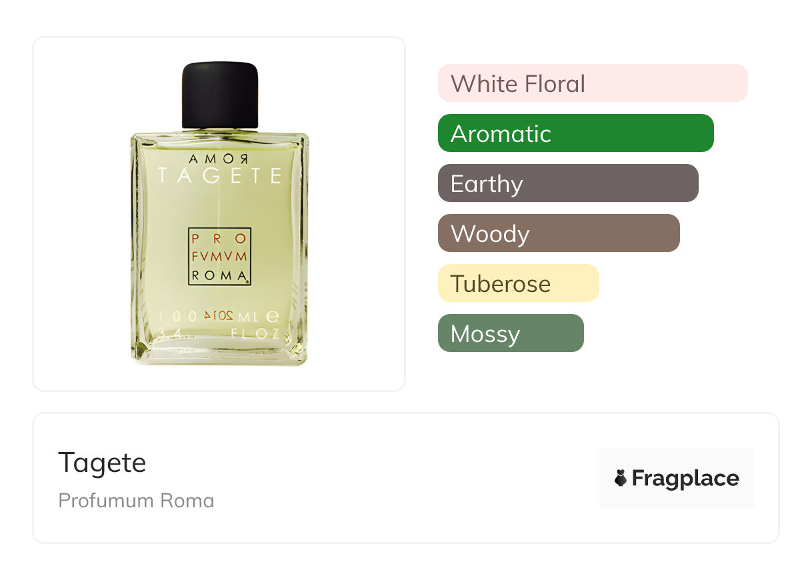Click the bottom fragrance info card
Screen dimensions: 812x576
coord(406,478)
